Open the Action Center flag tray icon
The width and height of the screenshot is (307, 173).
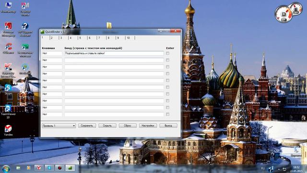pos(284,169)
